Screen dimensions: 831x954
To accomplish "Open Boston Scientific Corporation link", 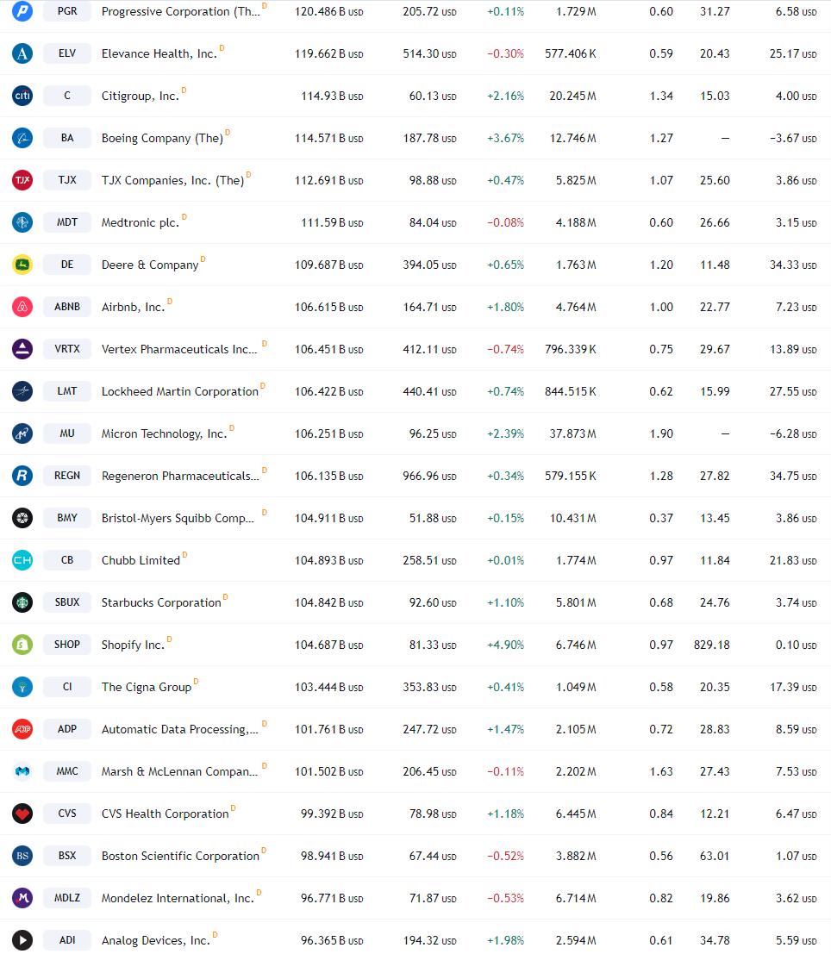I will [180, 856].
